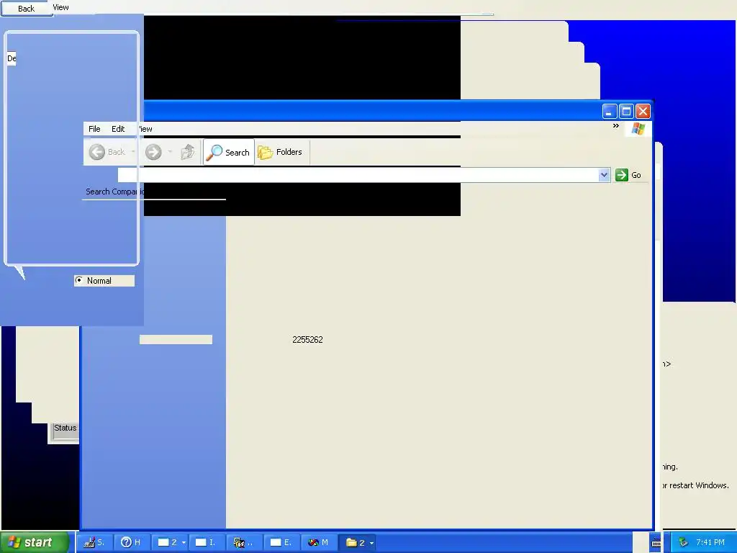Click the Windows flag logo in Explorer

tap(638, 128)
